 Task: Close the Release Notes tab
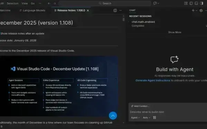click(88, 11)
